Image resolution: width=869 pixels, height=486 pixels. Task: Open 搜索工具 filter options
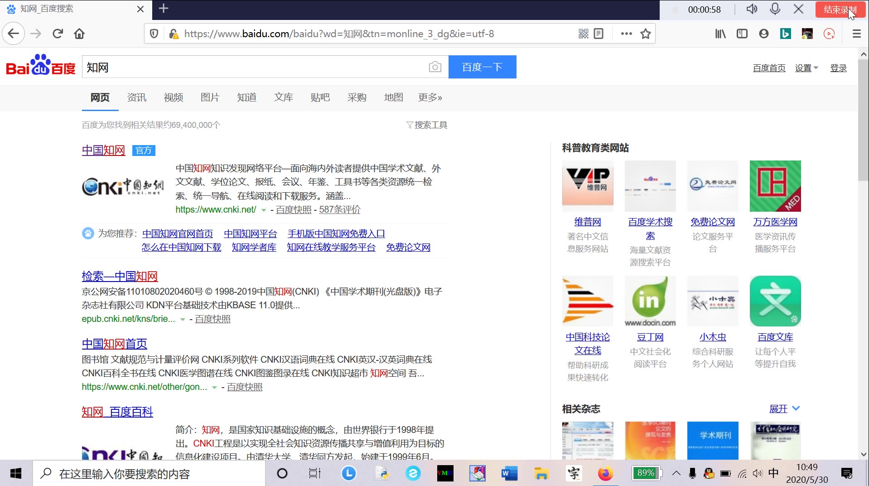point(427,125)
